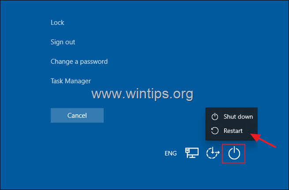Click the dashed-circle accessibility icon
The image size is (289, 190).
213,153
